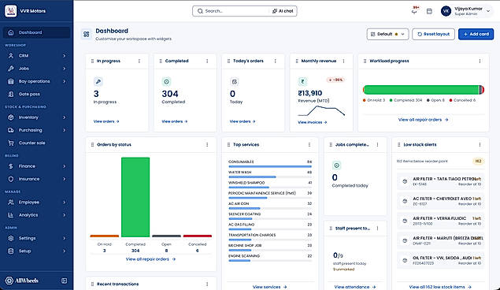The width and height of the screenshot is (500, 290).
Task: Open View all repair orders in Workload progress
Action: [x=423, y=120]
